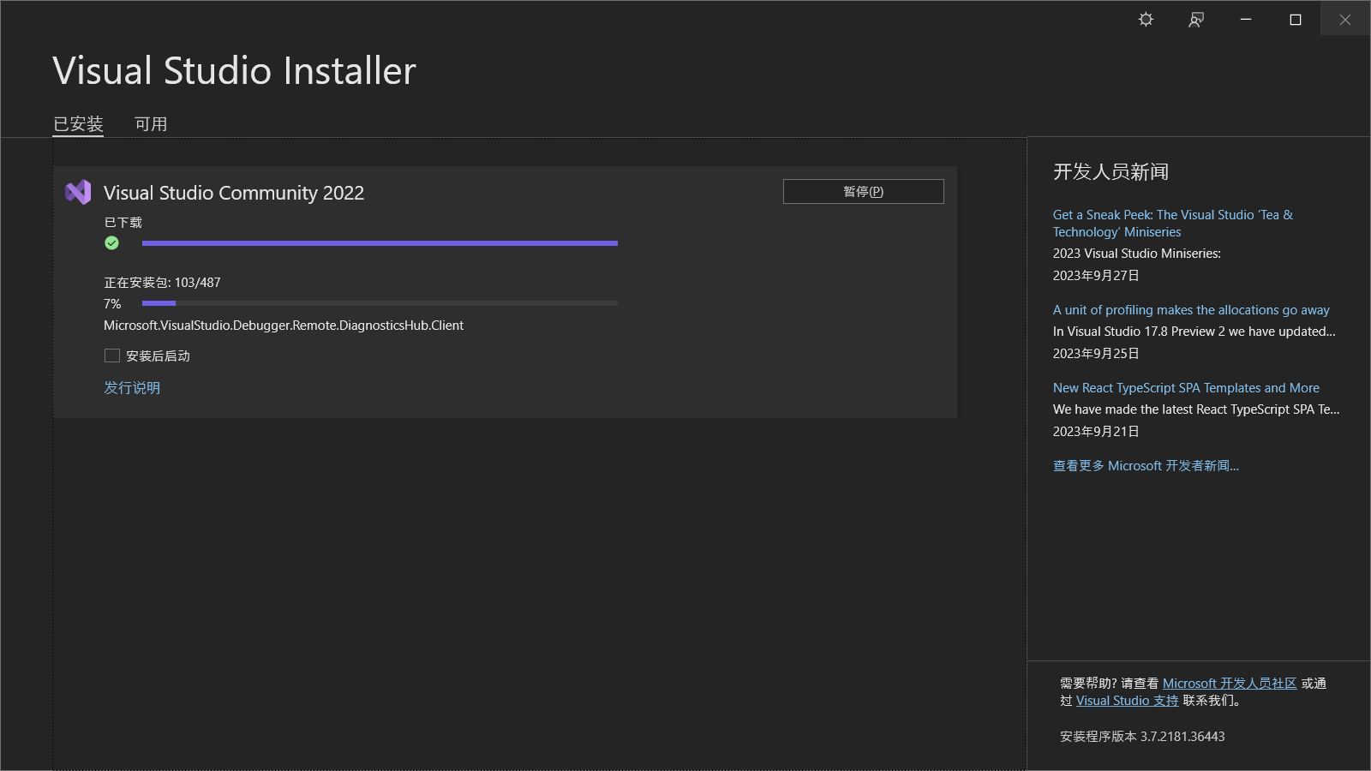This screenshot has width=1371, height=771.
Task: Click the green download-complete checkmark icon
Action: pos(111,243)
